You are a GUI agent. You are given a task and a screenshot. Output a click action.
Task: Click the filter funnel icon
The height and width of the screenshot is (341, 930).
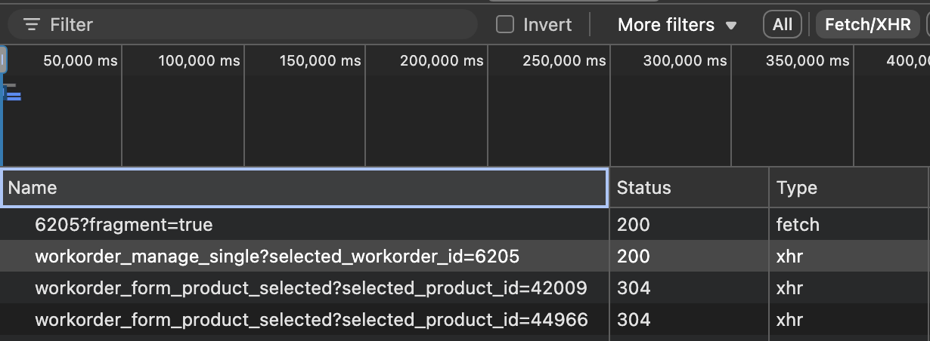[31, 25]
